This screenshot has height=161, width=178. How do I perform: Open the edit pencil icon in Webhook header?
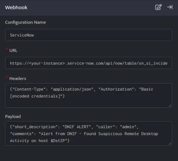158,7
